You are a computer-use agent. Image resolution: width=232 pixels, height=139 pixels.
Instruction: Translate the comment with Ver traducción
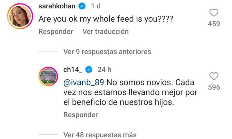(106, 31)
